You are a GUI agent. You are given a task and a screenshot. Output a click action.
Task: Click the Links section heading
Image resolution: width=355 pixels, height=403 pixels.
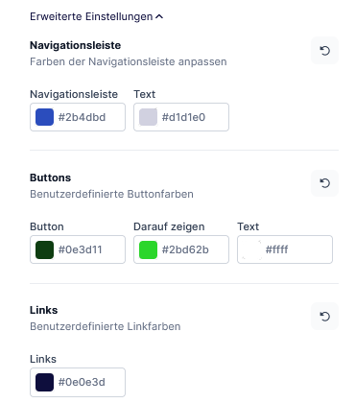coord(44,310)
